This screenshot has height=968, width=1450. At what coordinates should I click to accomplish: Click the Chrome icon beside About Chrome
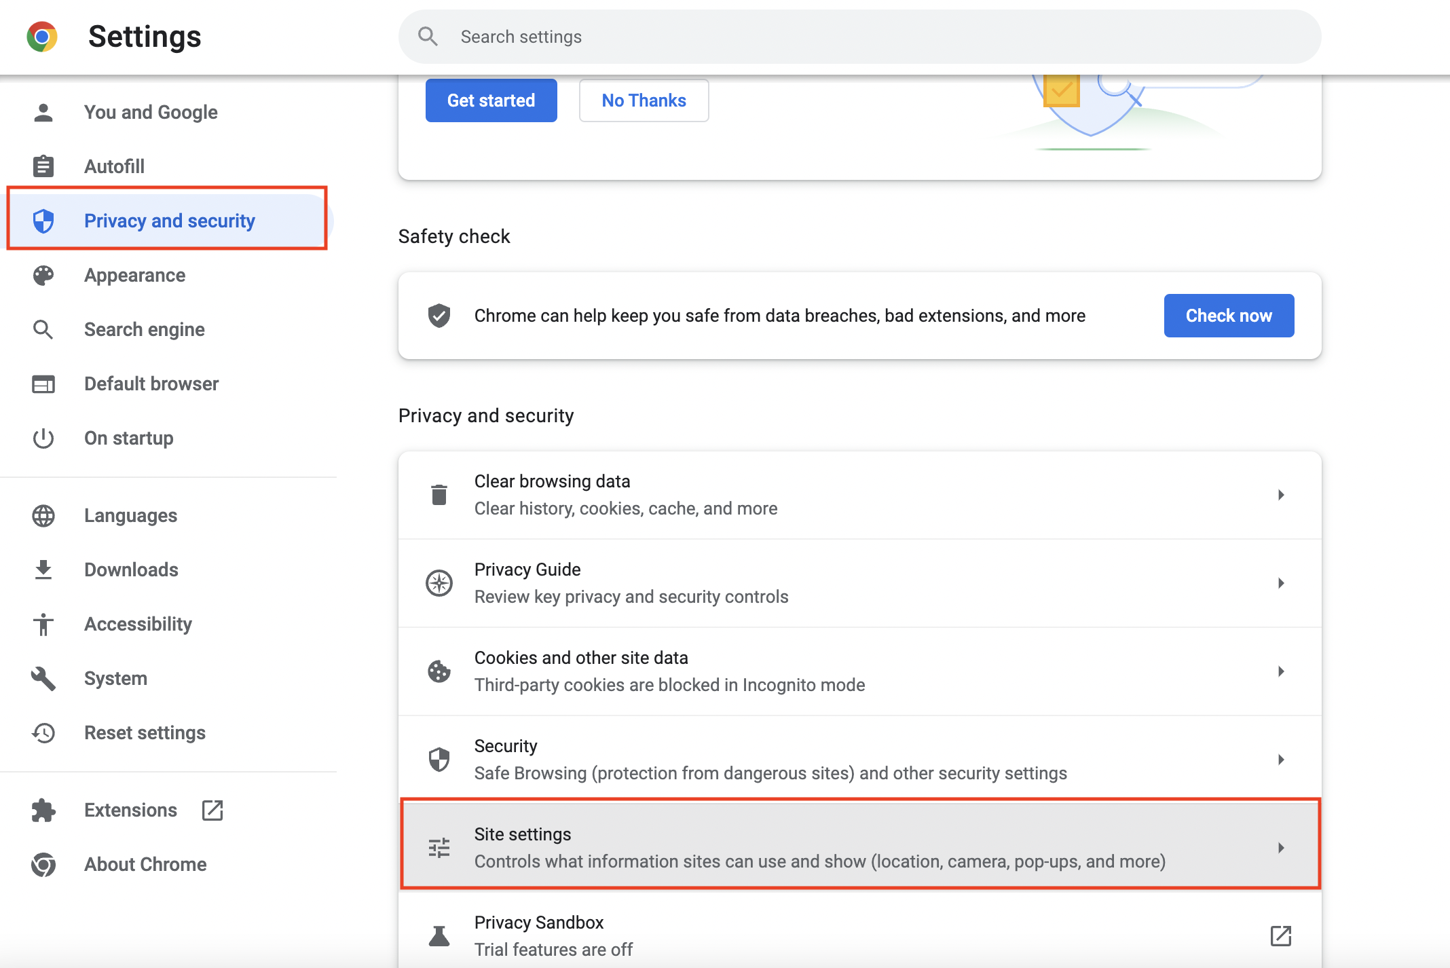(x=43, y=864)
